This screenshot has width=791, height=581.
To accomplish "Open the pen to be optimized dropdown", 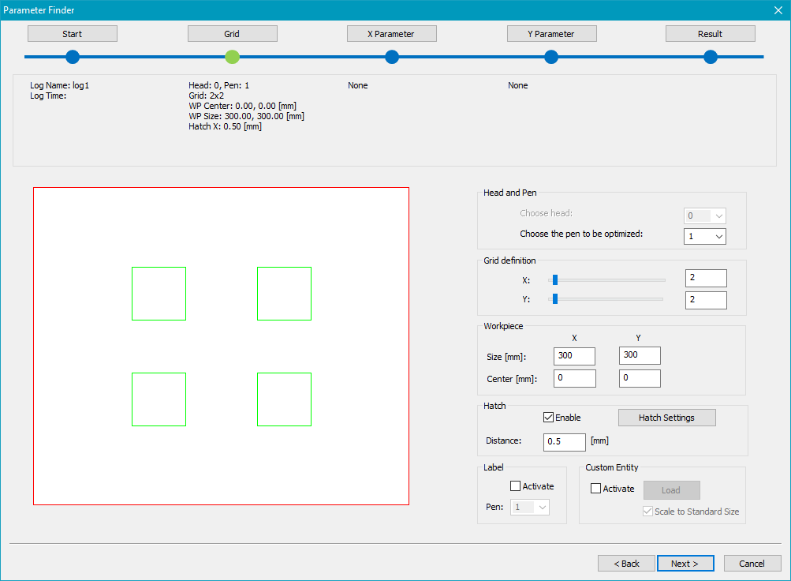I will (704, 236).
